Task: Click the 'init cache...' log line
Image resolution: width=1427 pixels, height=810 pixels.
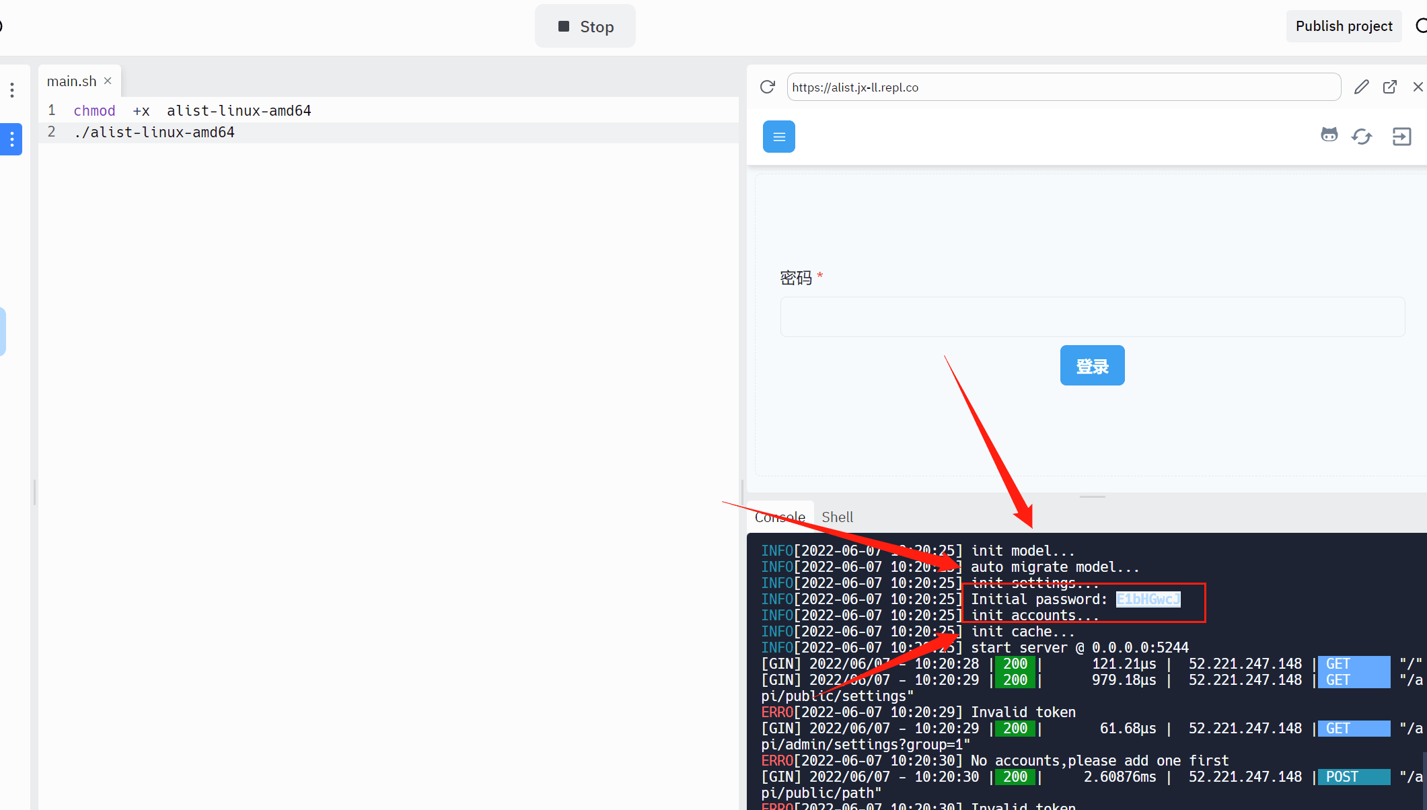Action: (x=1023, y=631)
